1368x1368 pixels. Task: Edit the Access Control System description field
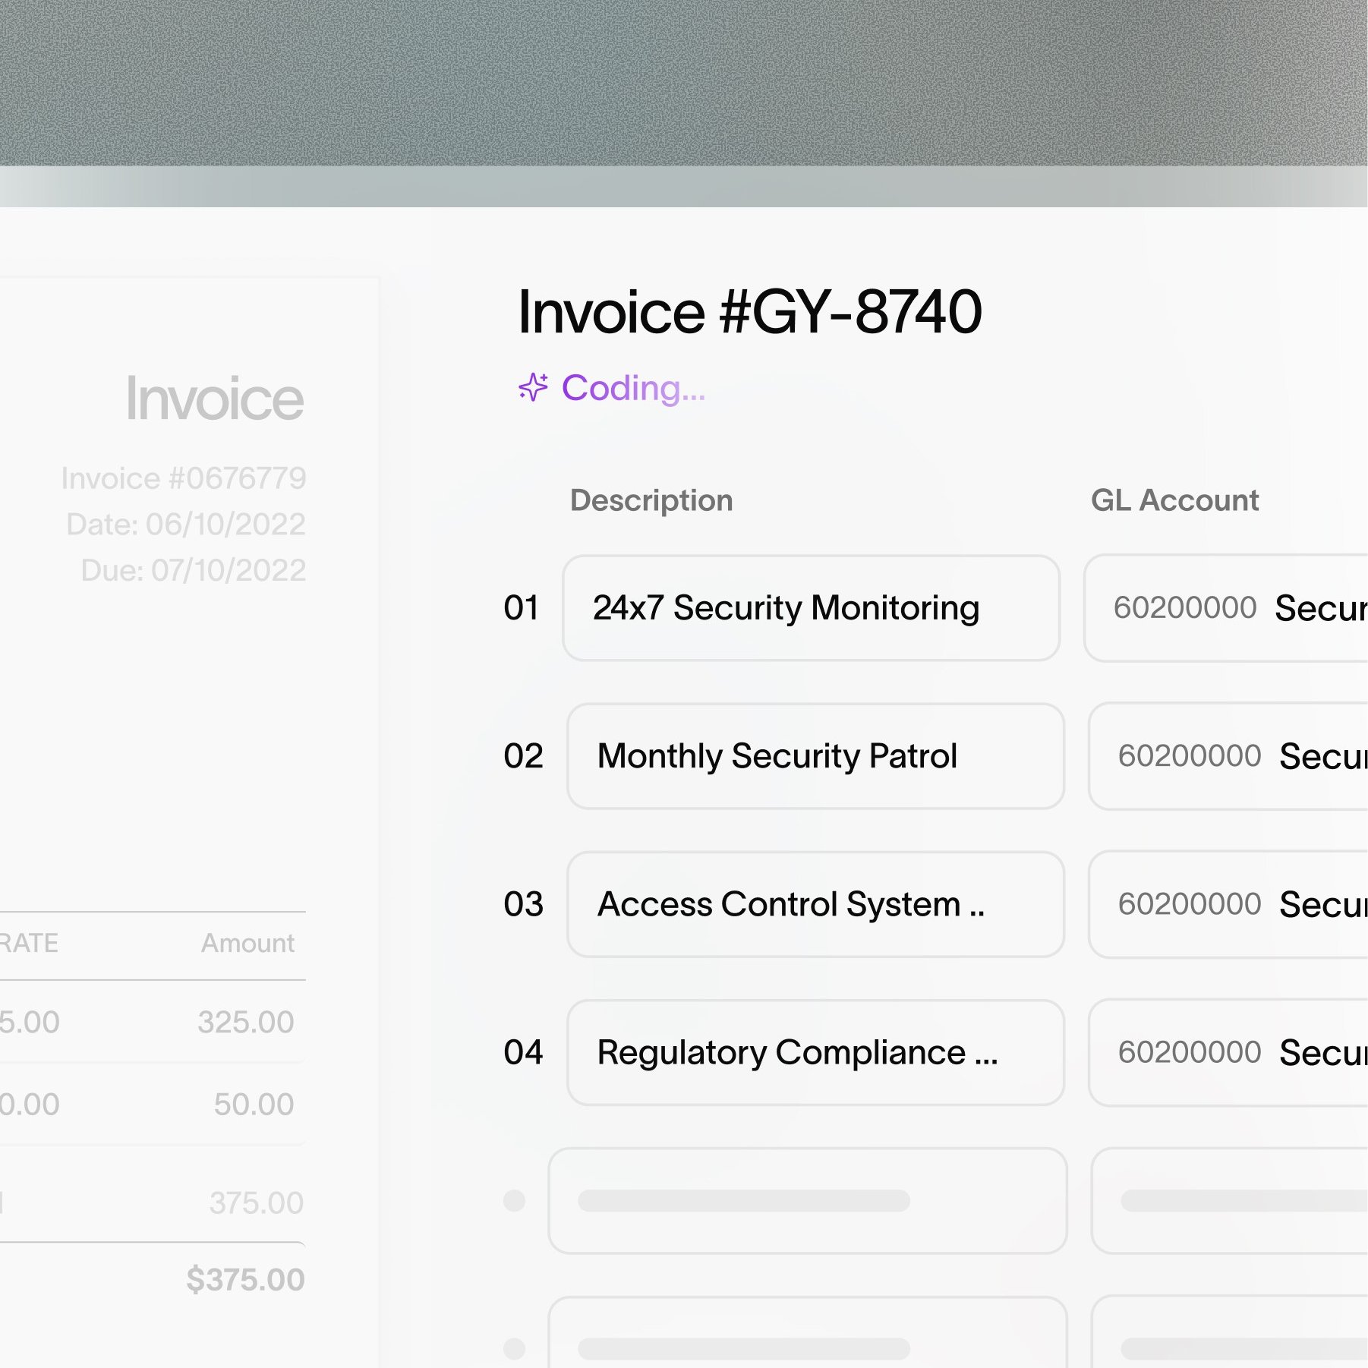[815, 904]
